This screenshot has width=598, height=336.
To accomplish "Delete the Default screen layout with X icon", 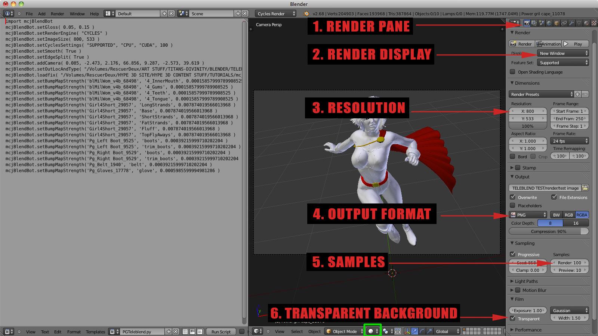I will [171, 13].
